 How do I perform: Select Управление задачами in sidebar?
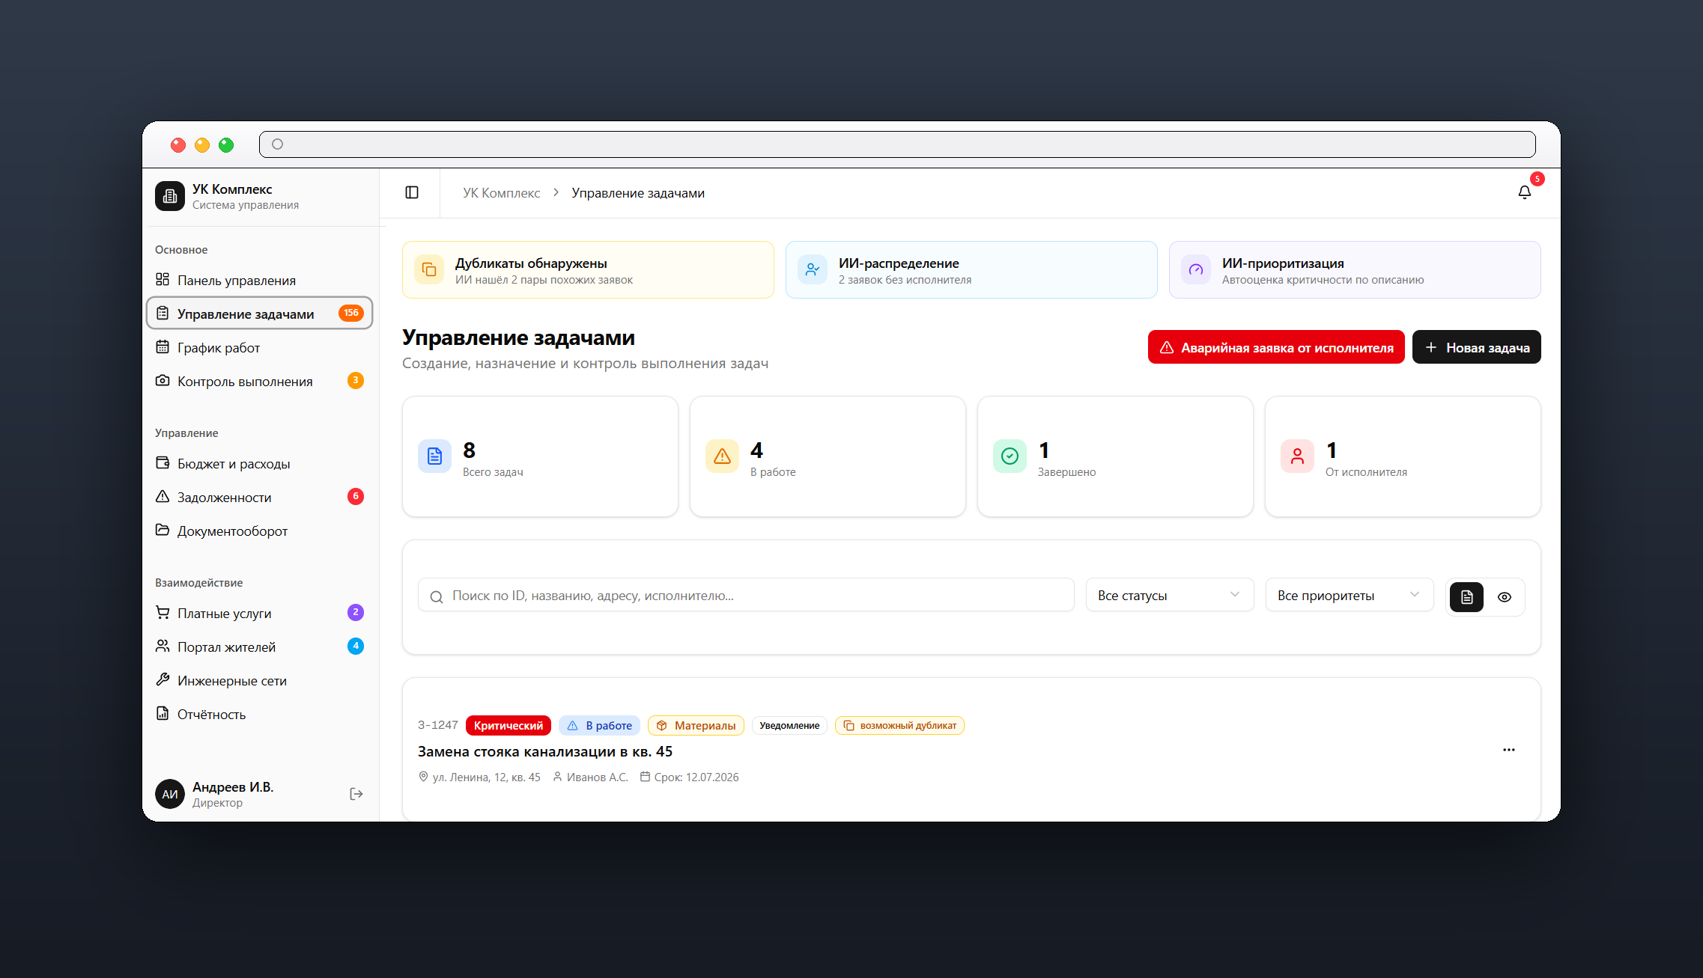point(259,314)
